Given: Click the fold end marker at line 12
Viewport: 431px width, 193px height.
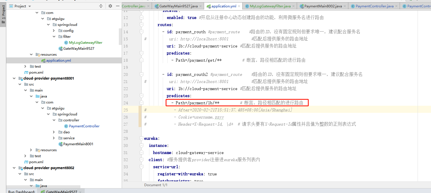Looking at the screenshot, I should tap(141, 18).
